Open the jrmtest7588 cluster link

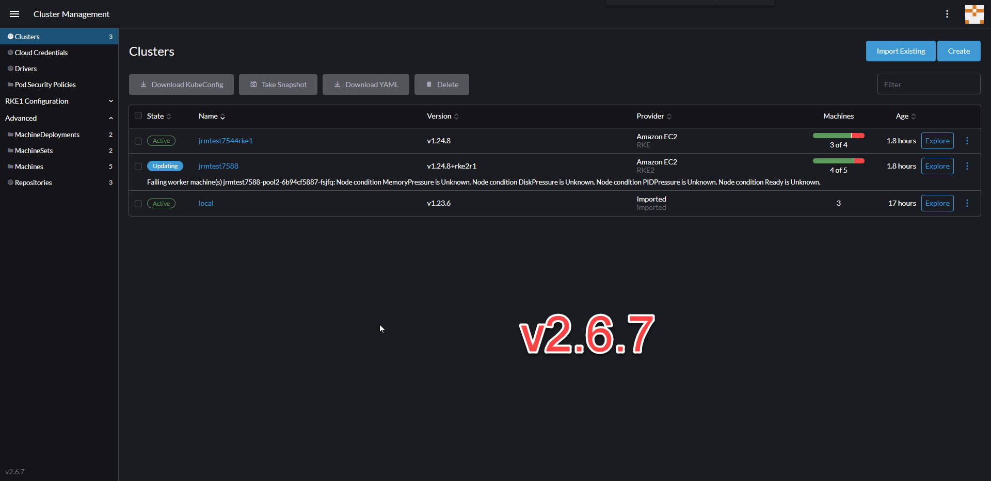click(218, 166)
